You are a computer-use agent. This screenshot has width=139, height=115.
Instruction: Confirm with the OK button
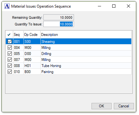click(101, 106)
